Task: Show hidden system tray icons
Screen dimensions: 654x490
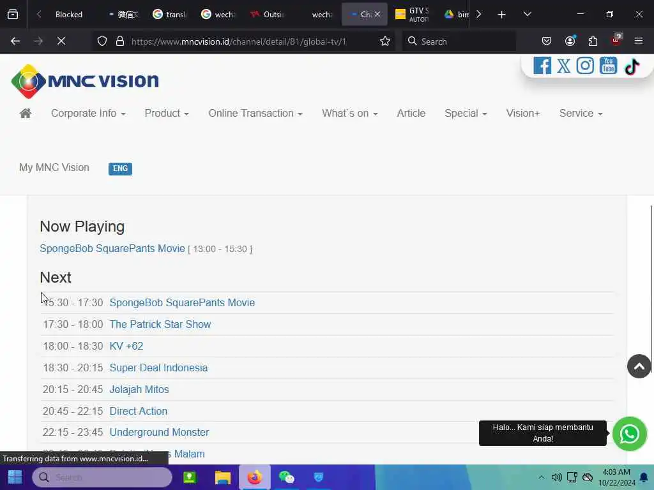Action: 541,477
